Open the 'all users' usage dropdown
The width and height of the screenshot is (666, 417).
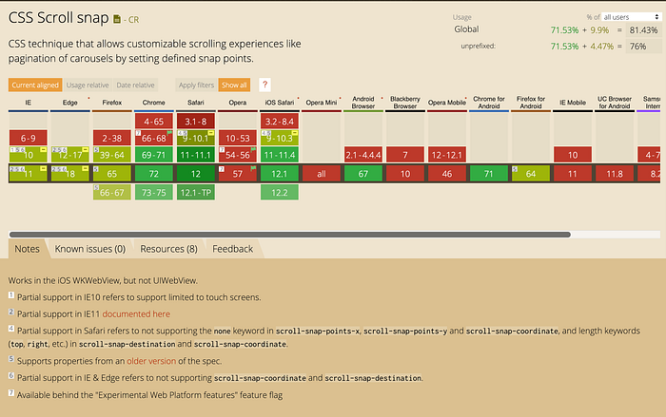point(631,17)
